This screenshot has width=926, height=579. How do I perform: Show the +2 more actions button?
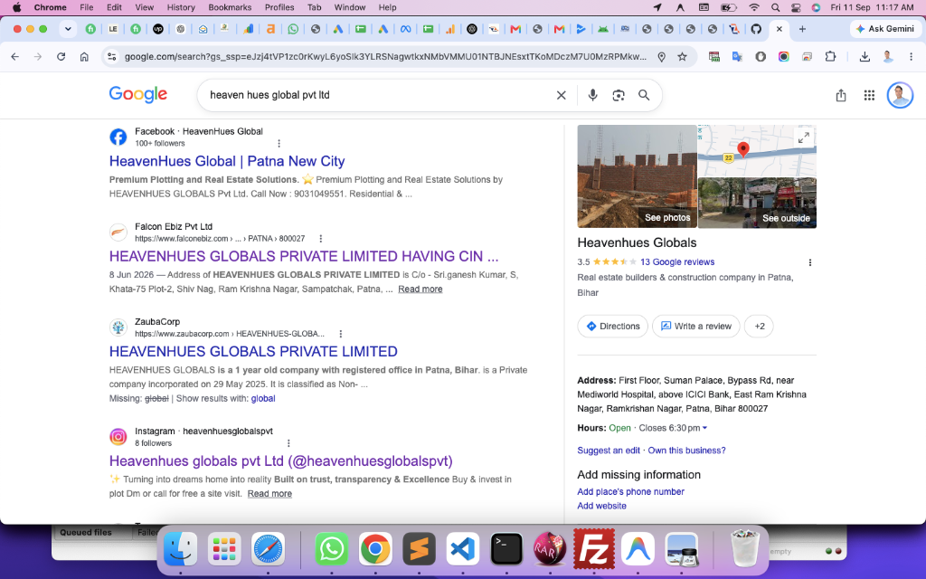pos(759,326)
